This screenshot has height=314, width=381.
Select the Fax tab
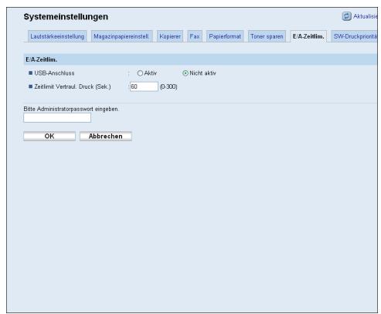click(195, 36)
